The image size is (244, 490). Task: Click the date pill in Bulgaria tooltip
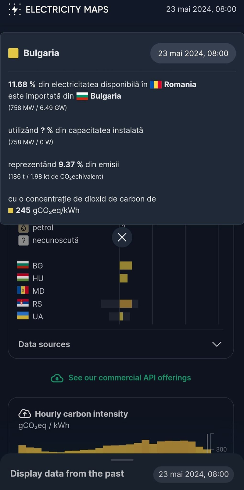pyautogui.click(x=193, y=53)
